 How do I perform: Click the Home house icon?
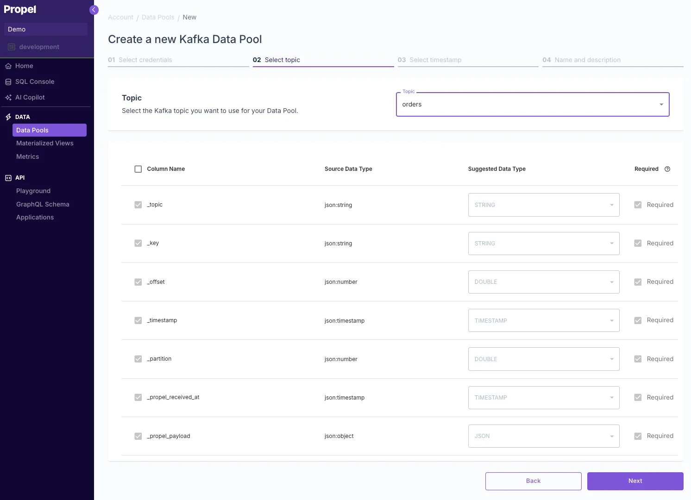8,66
